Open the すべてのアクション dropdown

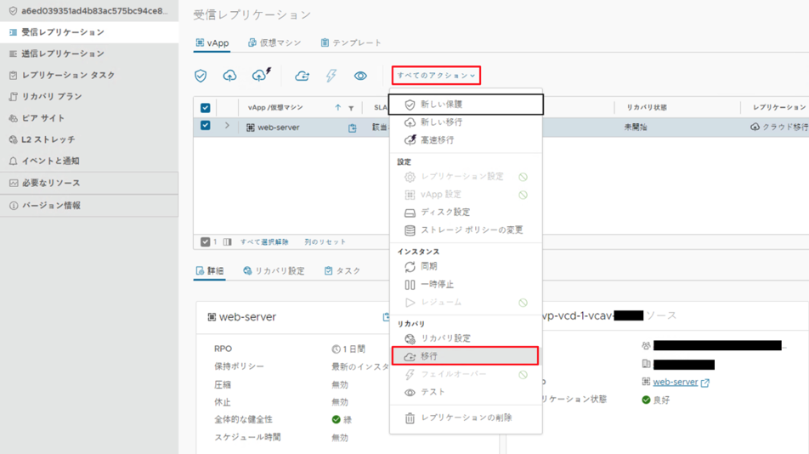[436, 76]
